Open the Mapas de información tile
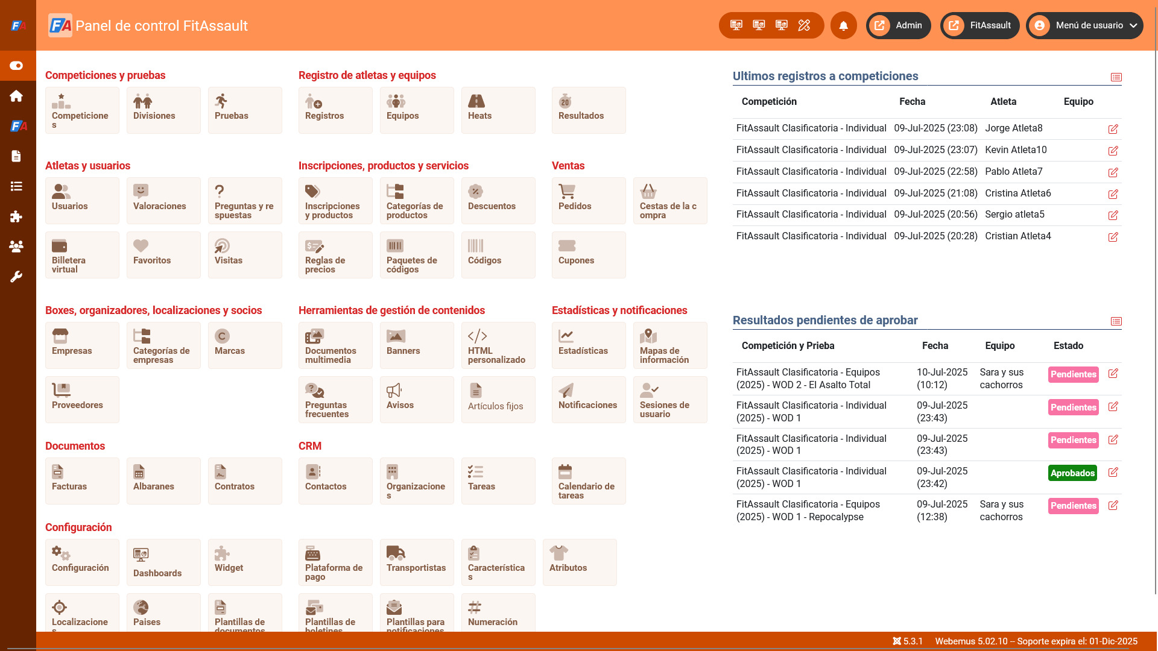This screenshot has height=651, width=1158. tap(670, 345)
